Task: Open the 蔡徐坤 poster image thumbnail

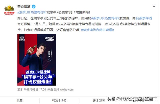Action: 37,60
